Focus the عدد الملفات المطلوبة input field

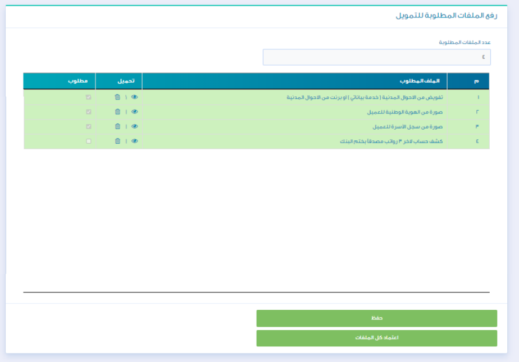[377, 57]
